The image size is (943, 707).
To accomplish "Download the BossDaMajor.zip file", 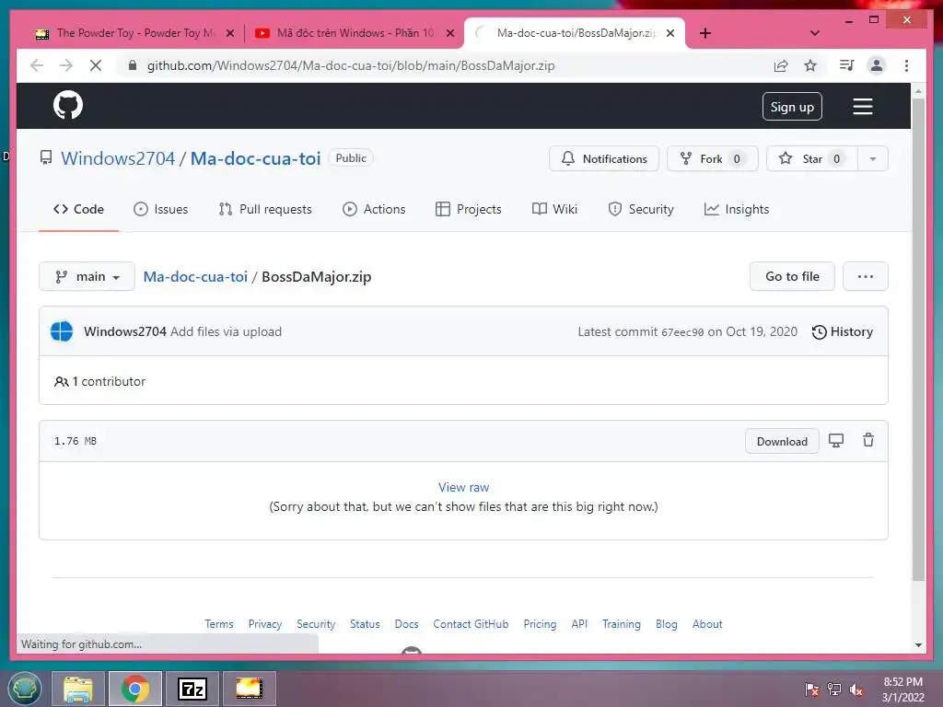I will (782, 441).
